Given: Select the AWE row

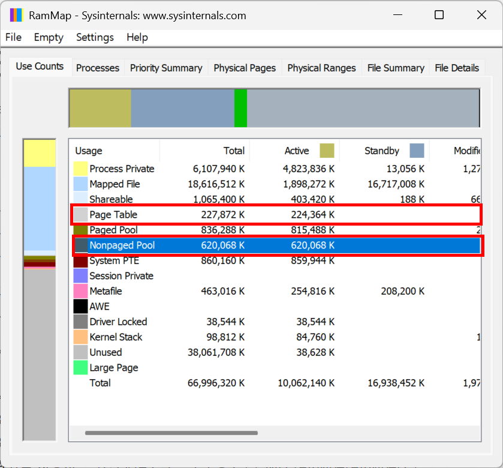Looking at the screenshot, I should (275, 307).
